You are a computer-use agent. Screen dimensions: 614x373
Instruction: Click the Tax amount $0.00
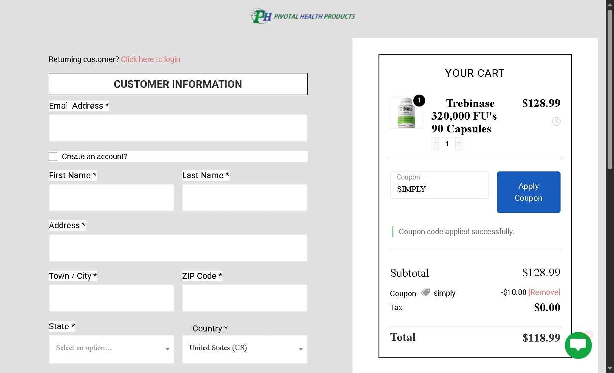pyautogui.click(x=547, y=307)
